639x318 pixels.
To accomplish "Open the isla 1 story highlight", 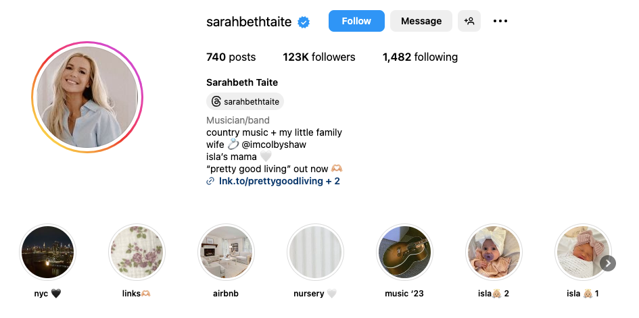I will (583, 253).
